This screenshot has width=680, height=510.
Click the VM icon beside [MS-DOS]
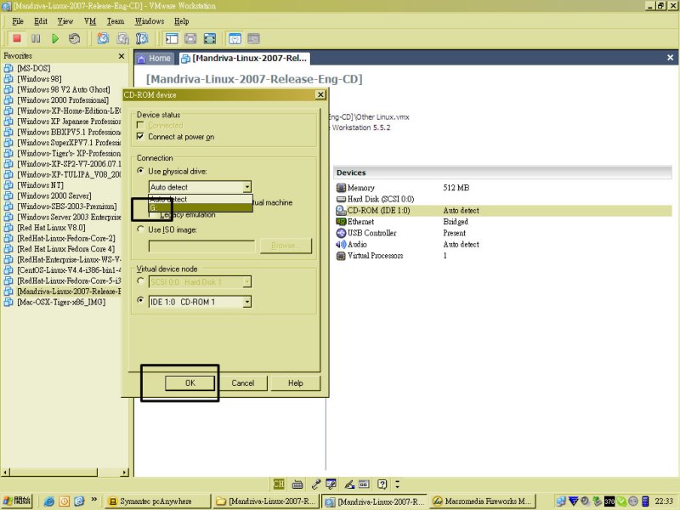tap(8, 68)
